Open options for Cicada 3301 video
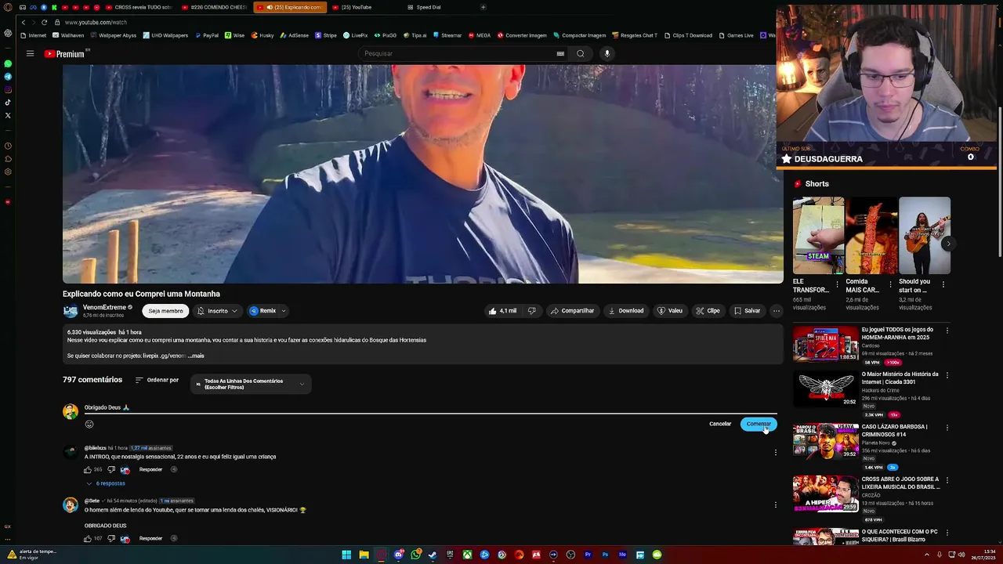The image size is (1003, 564). [x=947, y=376]
